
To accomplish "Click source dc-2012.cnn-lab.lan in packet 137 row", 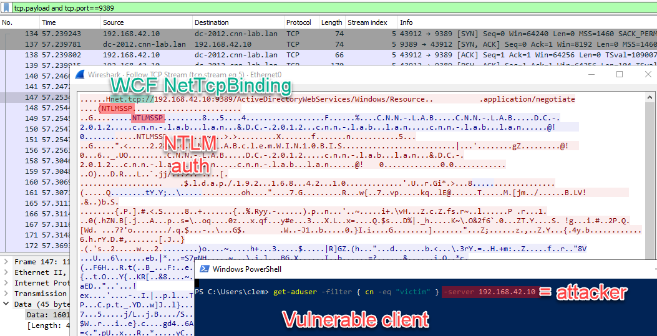I will [144, 44].
